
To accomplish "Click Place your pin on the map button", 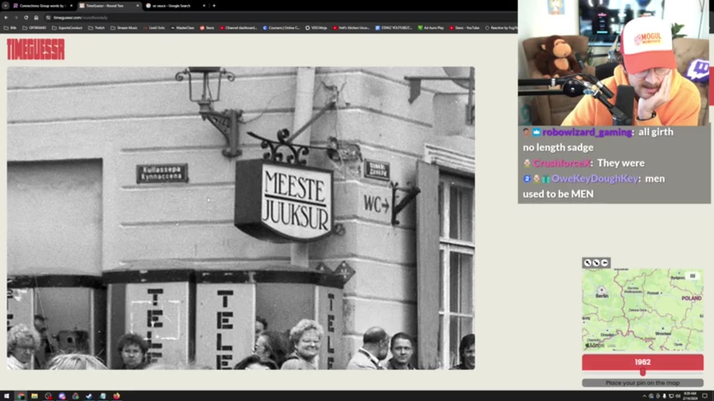I will pyautogui.click(x=643, y=383).
